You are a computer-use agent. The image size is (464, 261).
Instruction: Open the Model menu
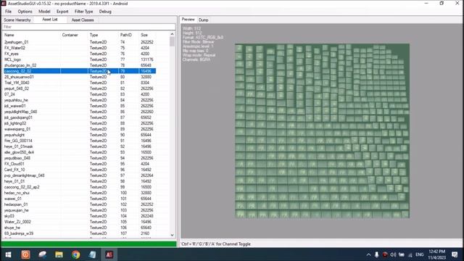(x=44, y=12)
